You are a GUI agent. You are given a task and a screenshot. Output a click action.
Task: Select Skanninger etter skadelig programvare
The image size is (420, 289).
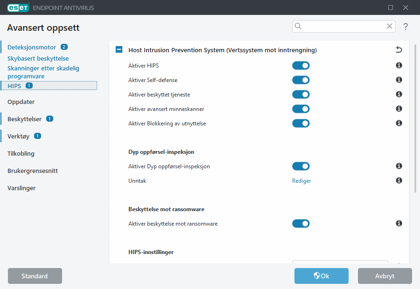tap(43, 72)
